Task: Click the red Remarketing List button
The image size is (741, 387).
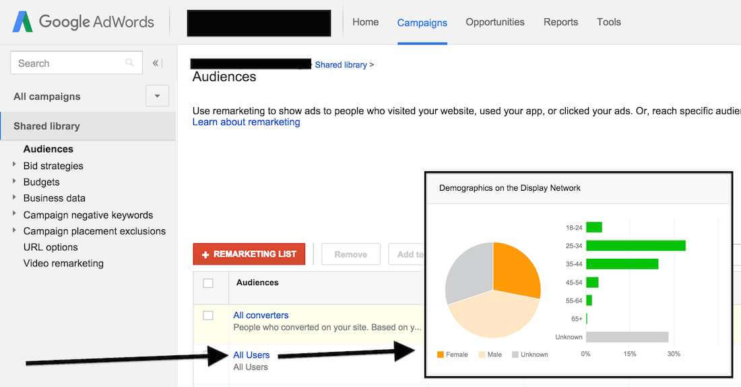Action: [249, 254]
